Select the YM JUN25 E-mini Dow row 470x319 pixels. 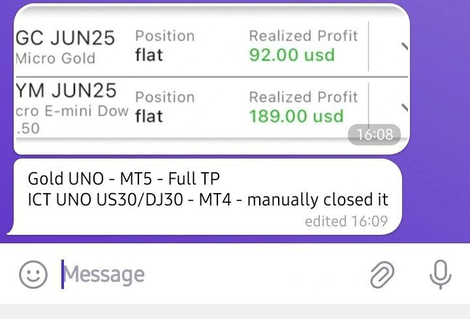click(211, 108)
